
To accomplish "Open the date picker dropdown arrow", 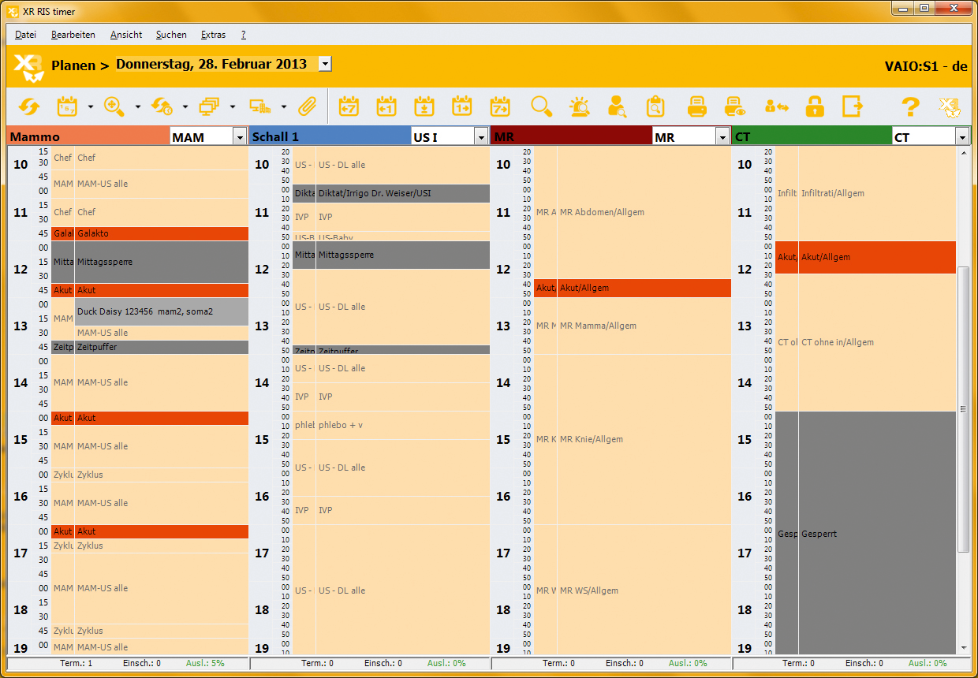I will 325,65.
